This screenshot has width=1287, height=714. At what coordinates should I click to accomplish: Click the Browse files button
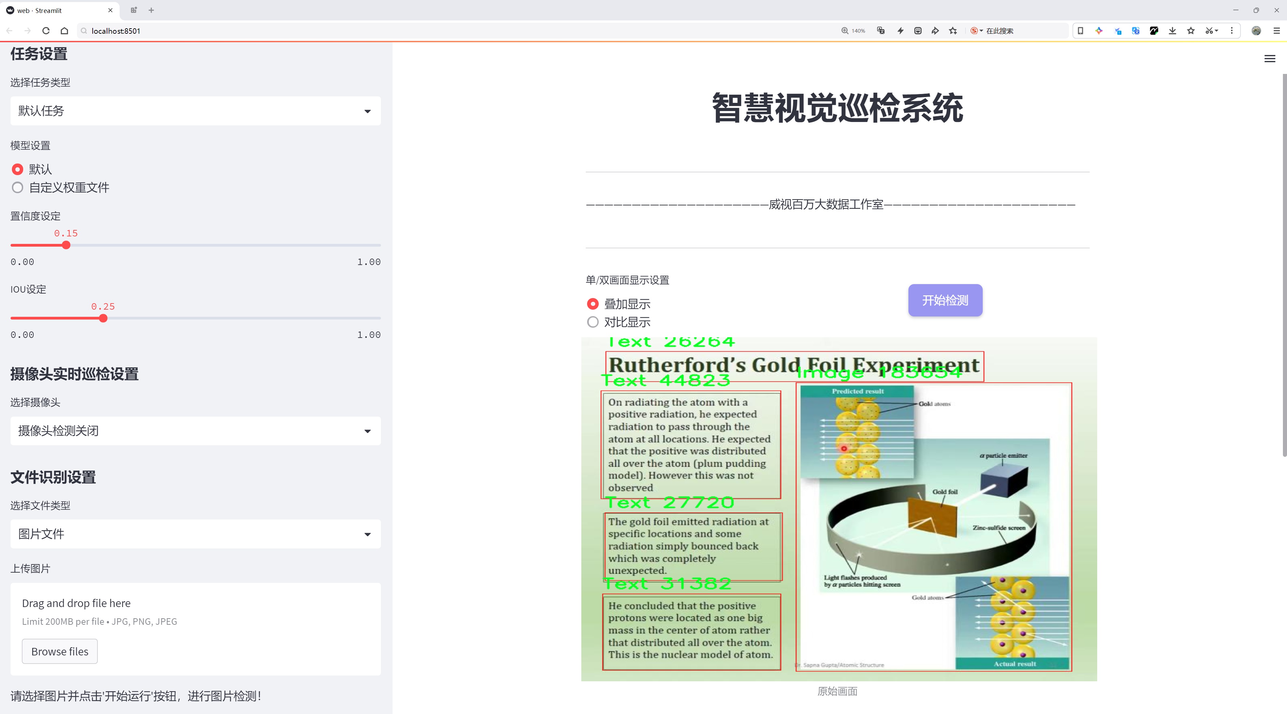(59, 652)
